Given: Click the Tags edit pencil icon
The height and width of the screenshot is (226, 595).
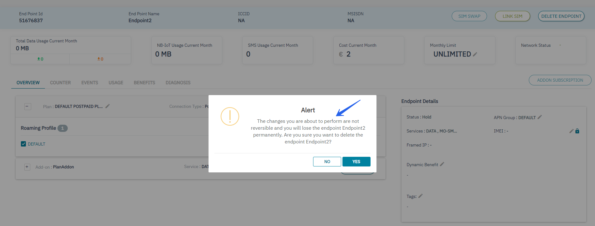Looking at the screenshot, I should tap(420, 196).
